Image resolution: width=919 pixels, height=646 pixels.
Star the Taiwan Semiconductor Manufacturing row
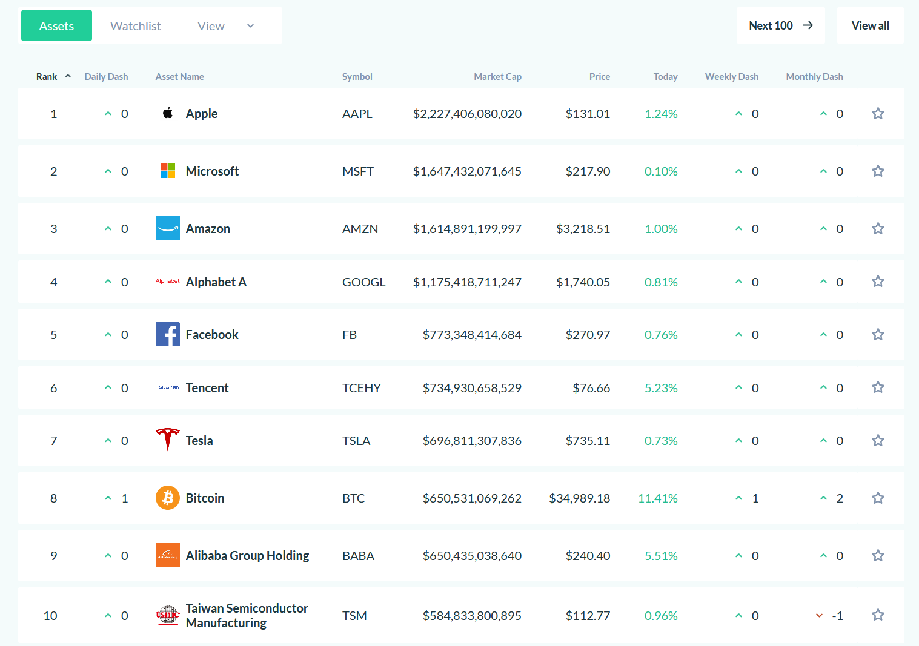click(878, 615)
